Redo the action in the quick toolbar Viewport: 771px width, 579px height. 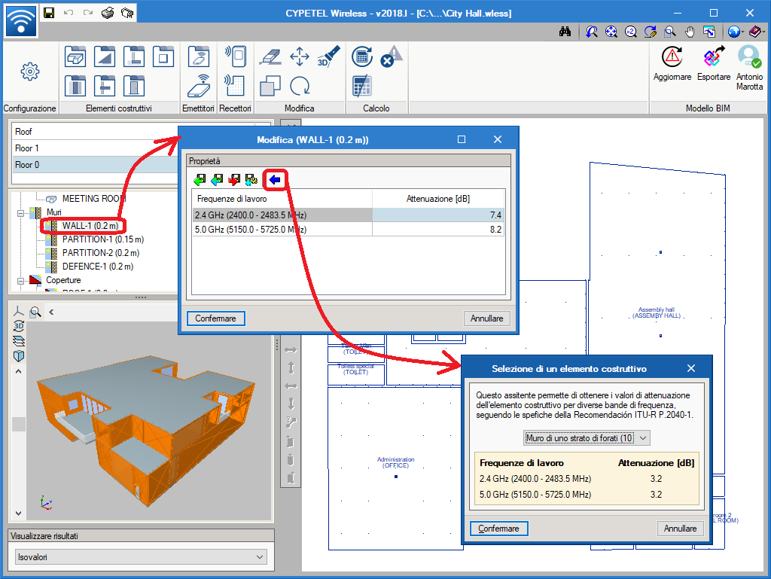[88, 13]
